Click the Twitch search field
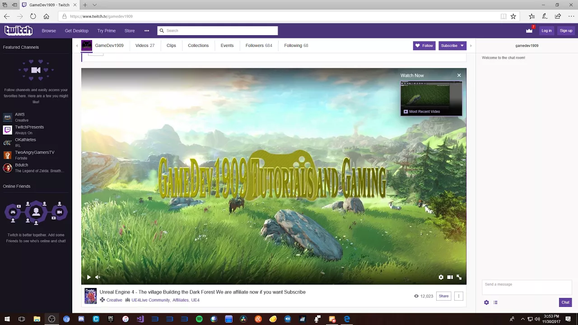 (x=217, y=31)
